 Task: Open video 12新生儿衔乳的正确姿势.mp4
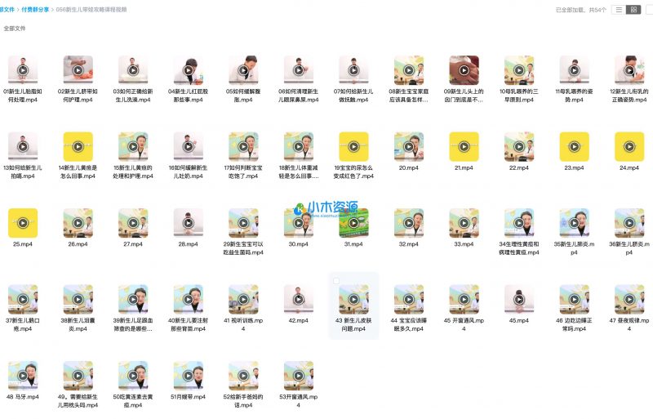tap(629, 70)
